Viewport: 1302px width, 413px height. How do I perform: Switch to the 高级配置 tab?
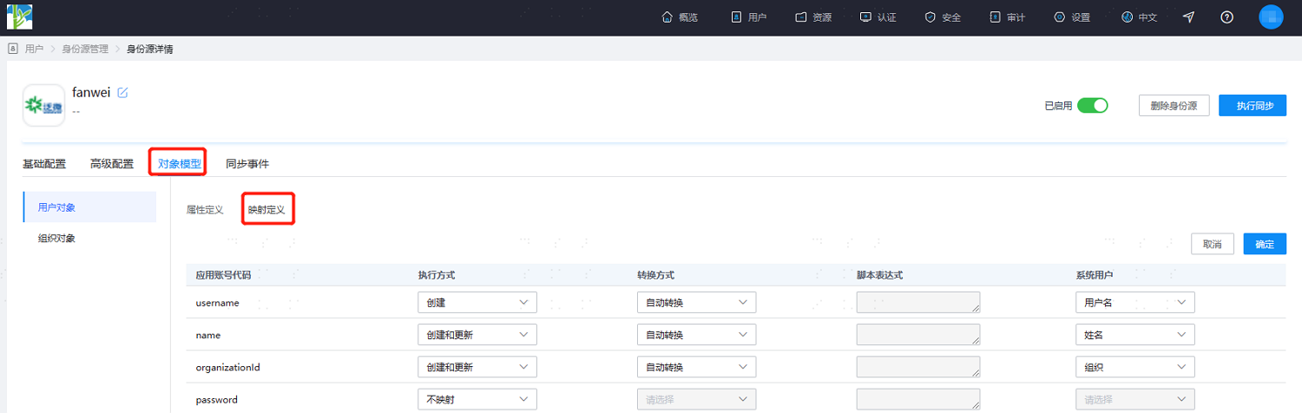(112, 163)
